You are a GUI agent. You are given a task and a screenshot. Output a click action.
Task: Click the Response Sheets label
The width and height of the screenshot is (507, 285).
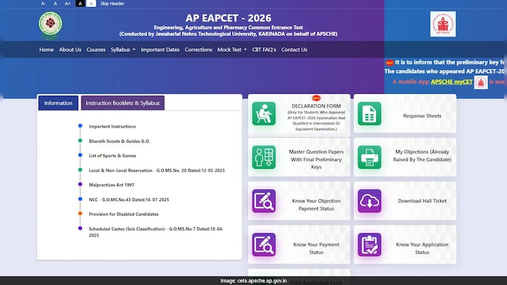point(422,116)
